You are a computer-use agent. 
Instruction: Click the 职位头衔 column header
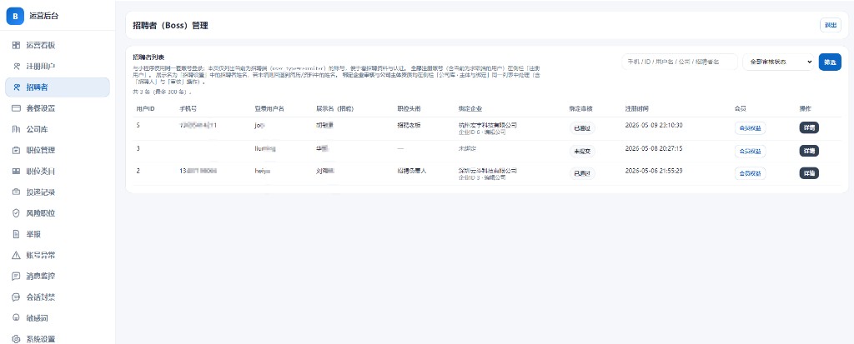409,109
